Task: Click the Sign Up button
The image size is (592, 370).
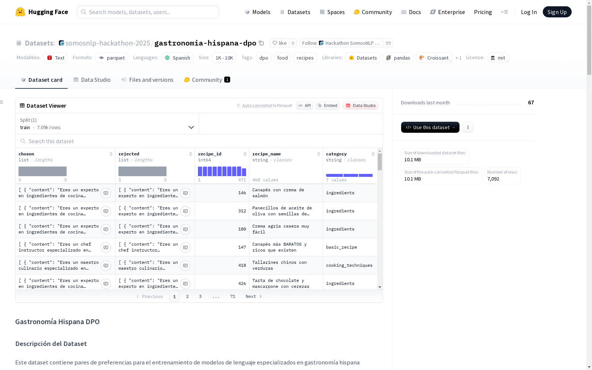Action: pos(557,12)
